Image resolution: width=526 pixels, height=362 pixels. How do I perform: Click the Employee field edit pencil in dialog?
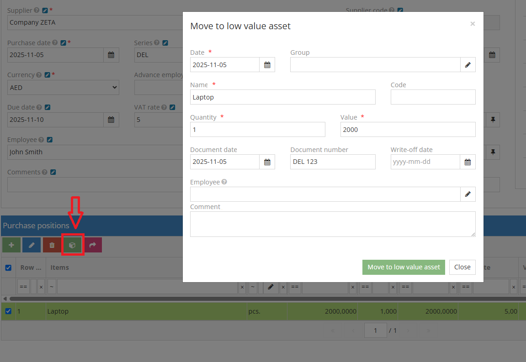point(468,194)
